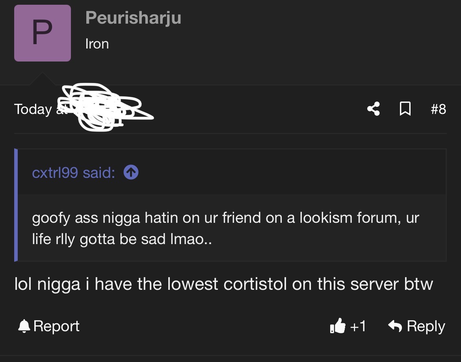The image size is (461, 362).
Task: Click the 'Iron' user rank title
Action: tap(97, 44)
